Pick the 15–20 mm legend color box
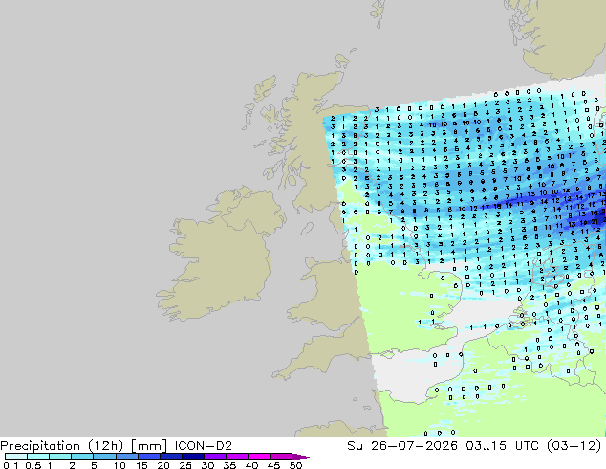This screenshot has height=469, width=606. pyautogui.click(x=148, y=457)
